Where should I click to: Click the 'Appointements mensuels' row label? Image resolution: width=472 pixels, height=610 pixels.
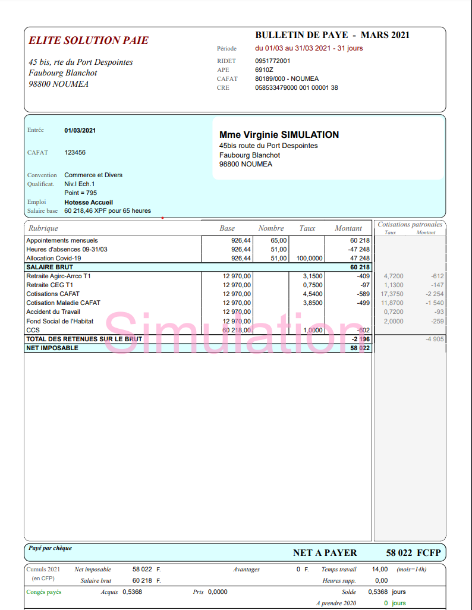coord(62,240)
